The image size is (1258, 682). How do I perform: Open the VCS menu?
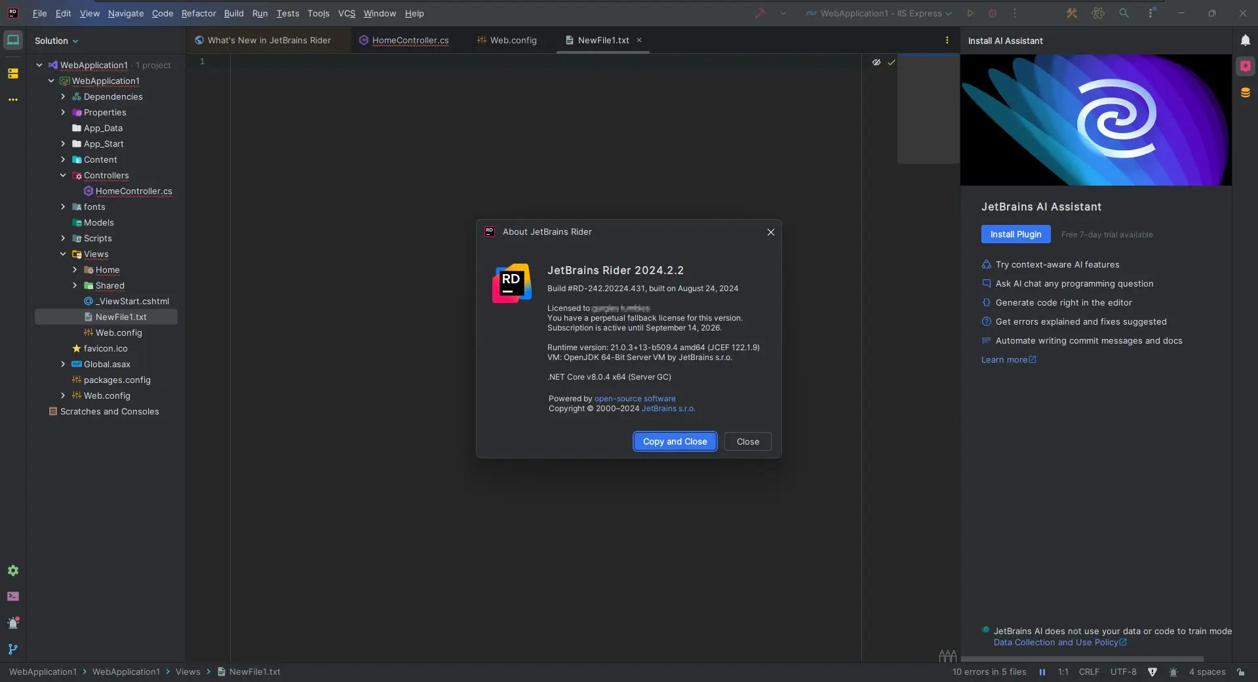point(347,13)
